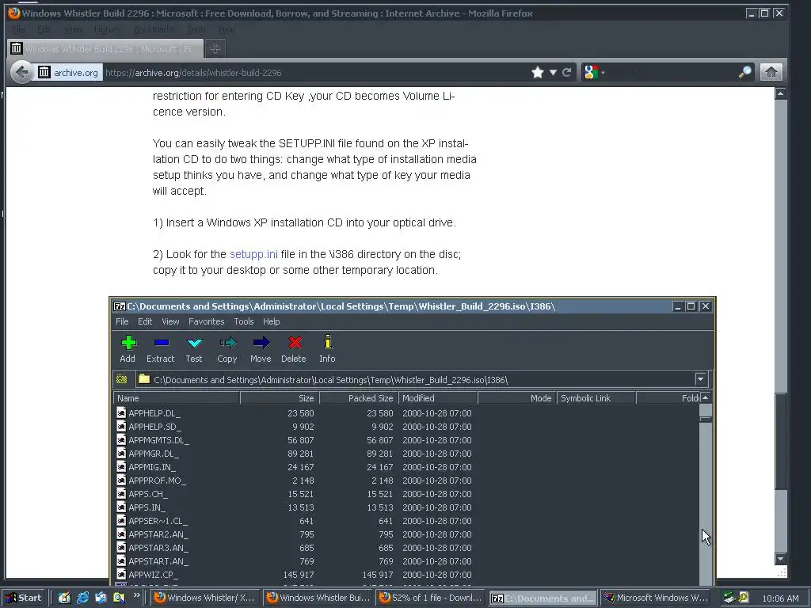Click the Extract icon in 7-Zip
The image size is (811, 608).
(x=161, y=349)
